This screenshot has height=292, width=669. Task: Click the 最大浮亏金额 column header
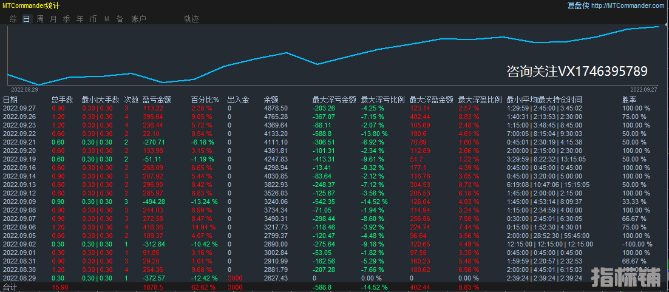[x=334, y=100]
